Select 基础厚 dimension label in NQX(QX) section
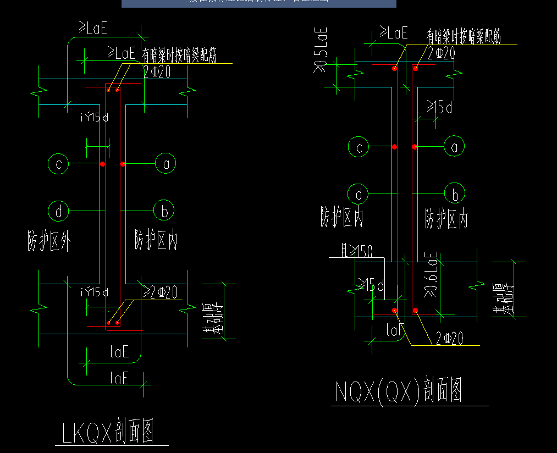The image size is (557, 453). [x=503, y=299]
